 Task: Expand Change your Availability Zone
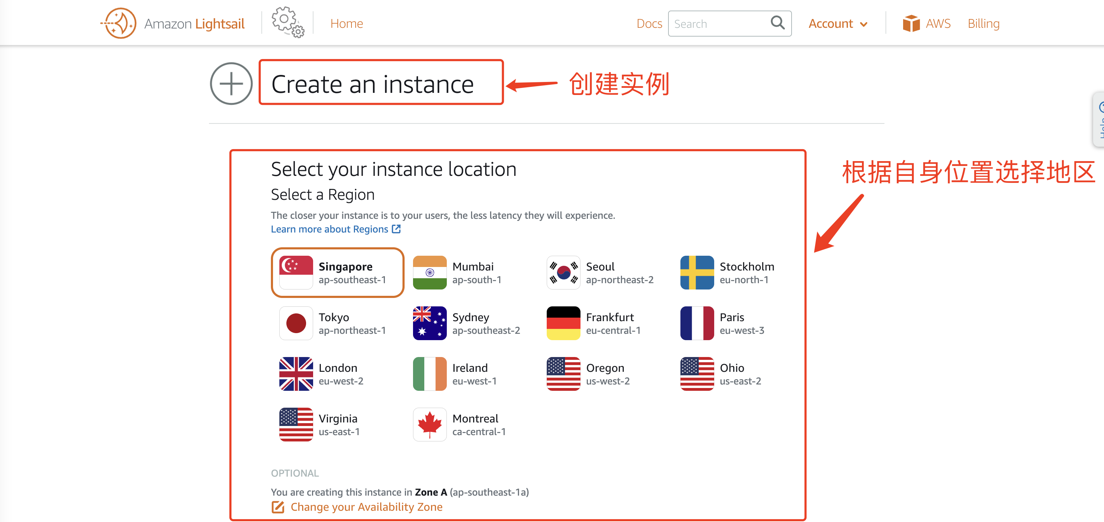click(x=366, y=507)
